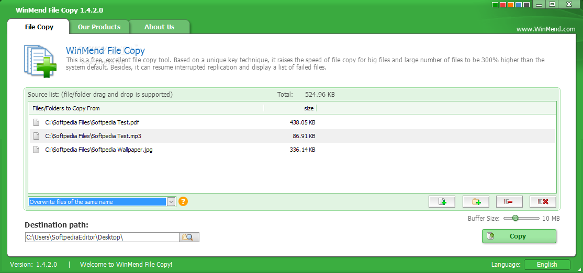Screen dimensions: 583x273
Task: Open the English language selector
Action: [547, 265]
